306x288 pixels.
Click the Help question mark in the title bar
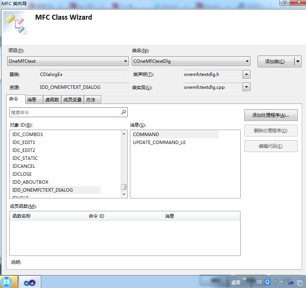point(285,3)
